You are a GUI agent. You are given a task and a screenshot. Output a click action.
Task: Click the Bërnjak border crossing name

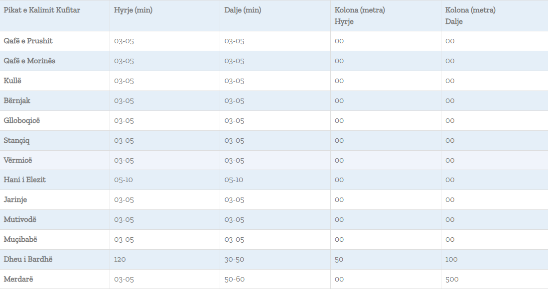(x=17, y=100)
